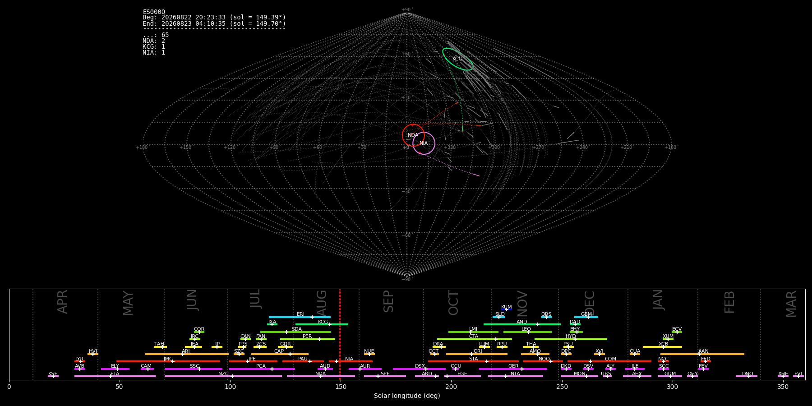The width and height of the screenshot is (812, 406).
Task: Click the EVI shower label
Action: 798,374
